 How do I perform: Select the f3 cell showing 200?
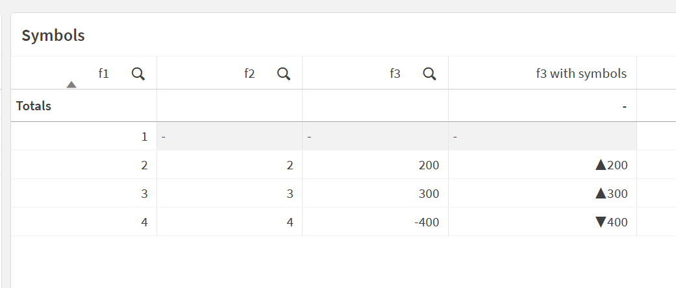[x=375, y=165]
